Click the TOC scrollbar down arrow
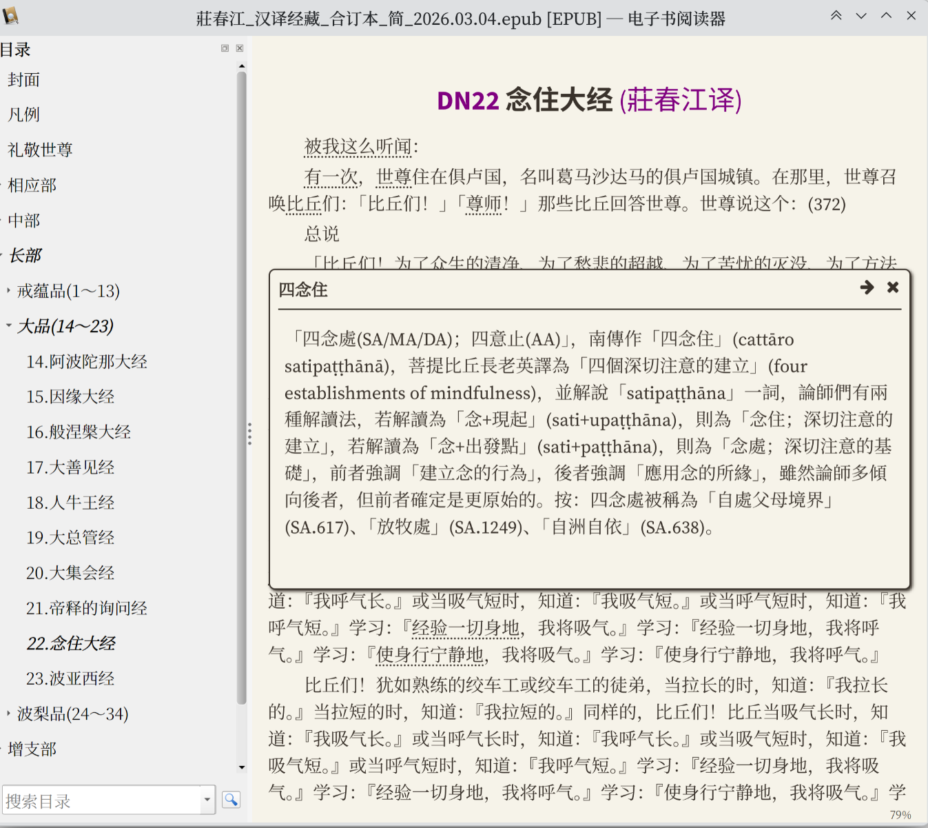This screenshot has height=828, width=928. [242, 767]
